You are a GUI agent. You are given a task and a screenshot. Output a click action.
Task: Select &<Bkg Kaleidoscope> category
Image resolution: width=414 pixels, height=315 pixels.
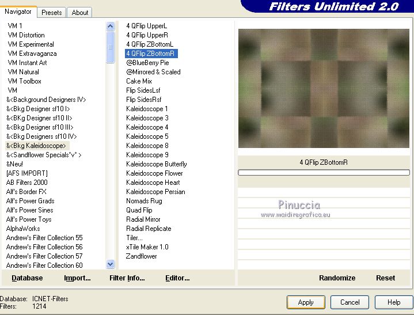(x=36, y=146)
